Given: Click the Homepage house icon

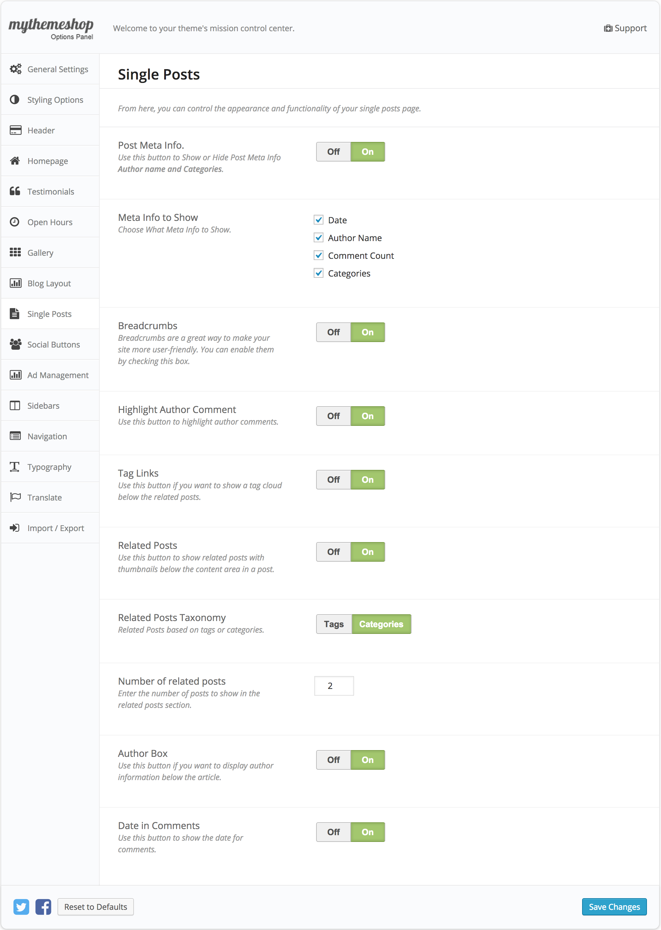Looking at the screenshot, I should pyautogui.click(x=15, y=161).
